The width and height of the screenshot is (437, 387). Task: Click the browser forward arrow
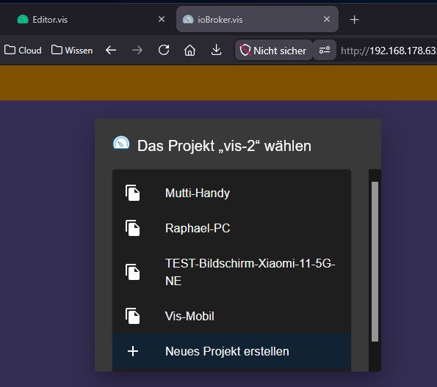click(137, 51)
